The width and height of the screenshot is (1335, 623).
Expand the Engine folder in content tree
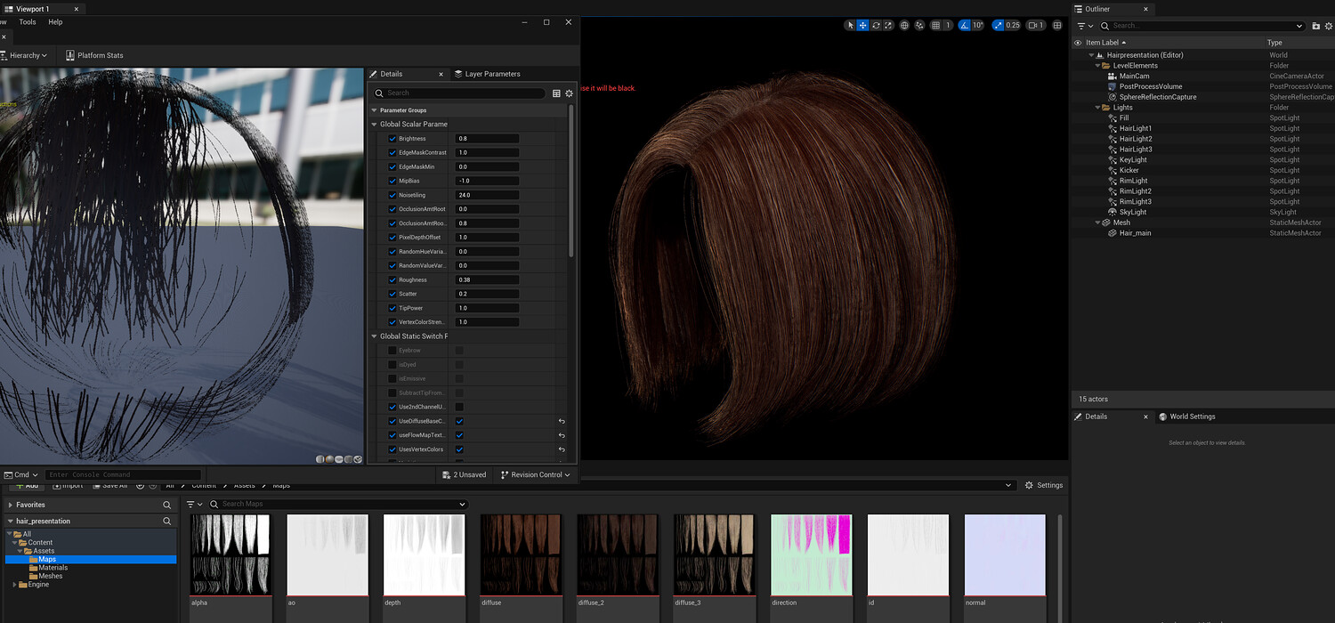tap(15, 585)
